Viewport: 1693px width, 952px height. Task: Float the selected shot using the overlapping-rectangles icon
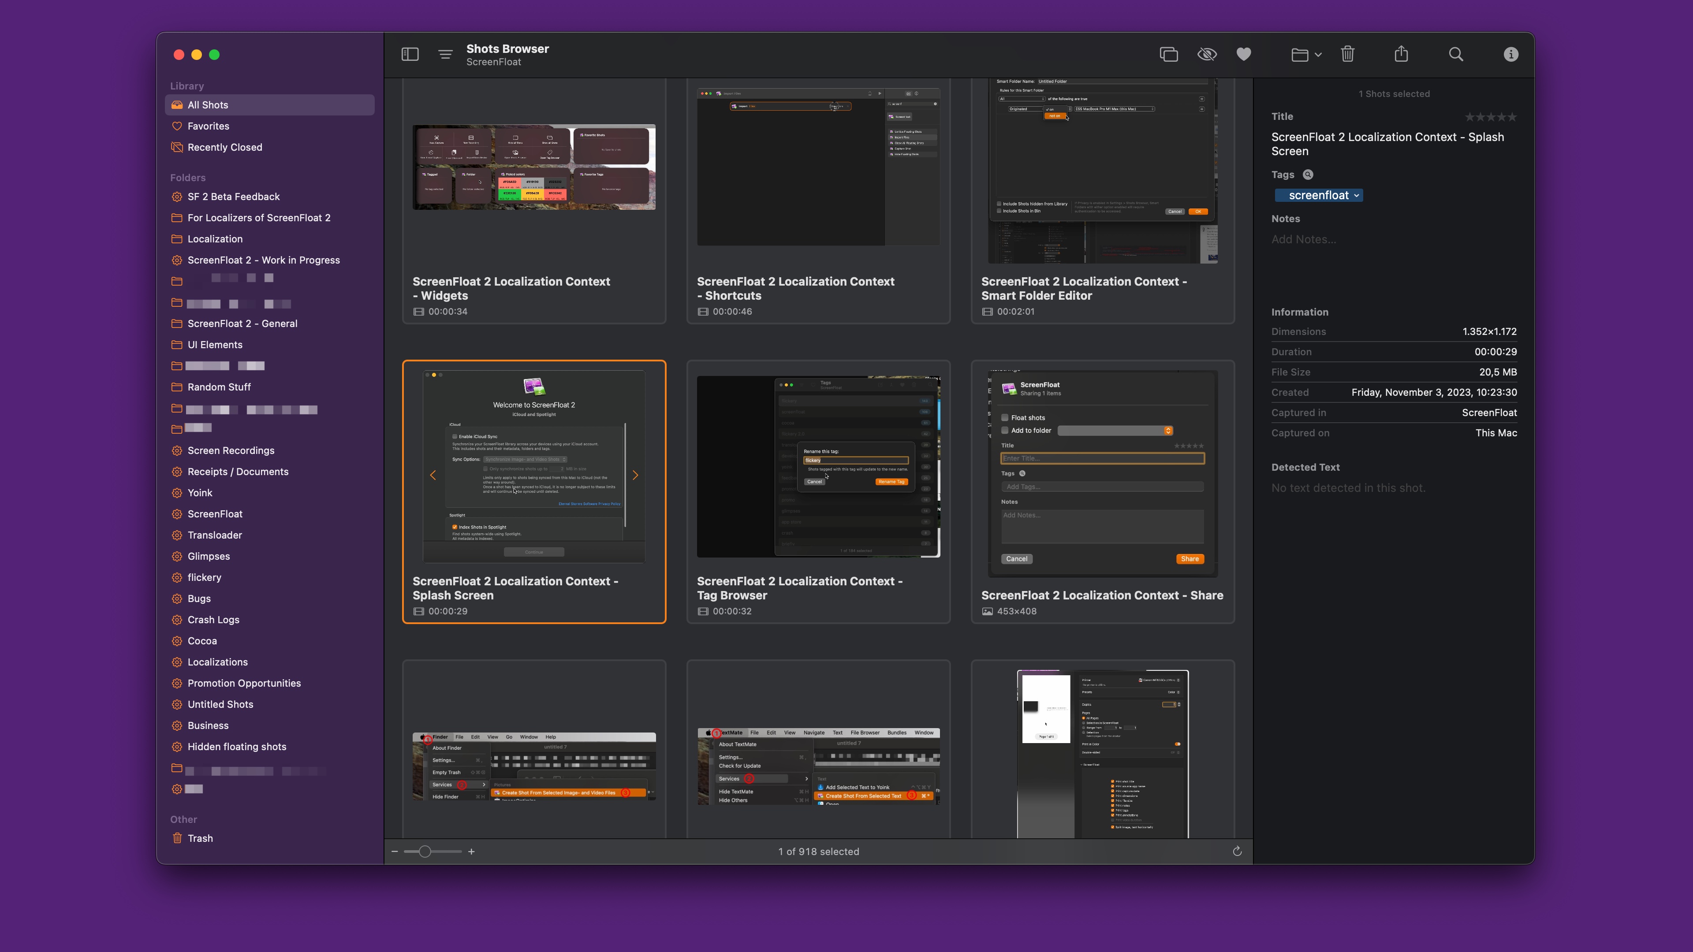pyautogui.click(x=1169, y=54)
